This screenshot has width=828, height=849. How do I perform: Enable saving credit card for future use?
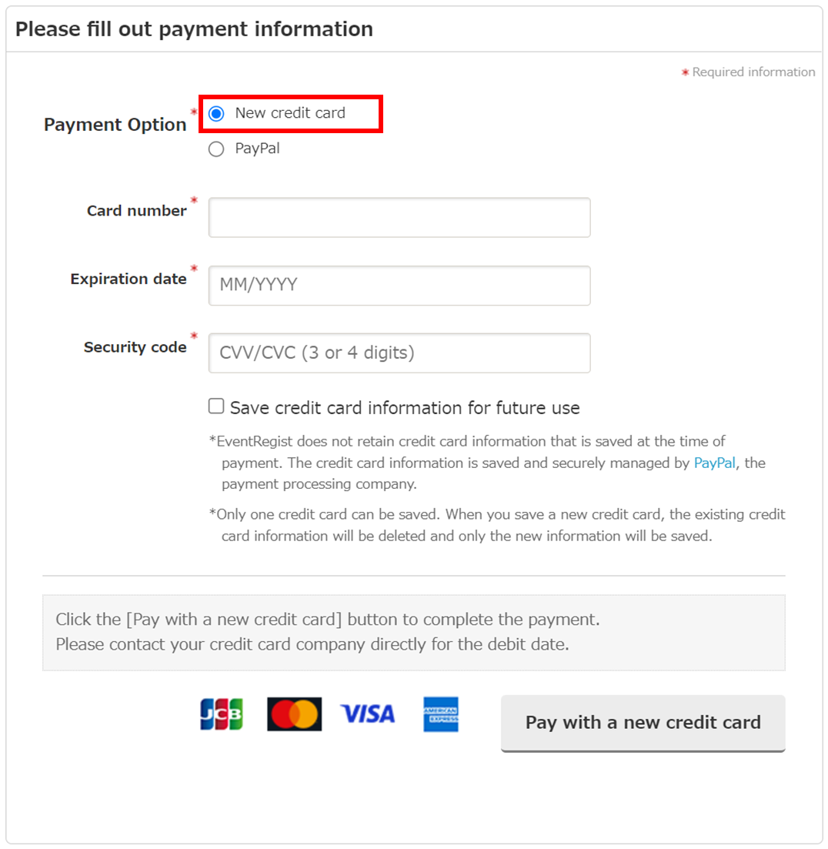point(216,406)
